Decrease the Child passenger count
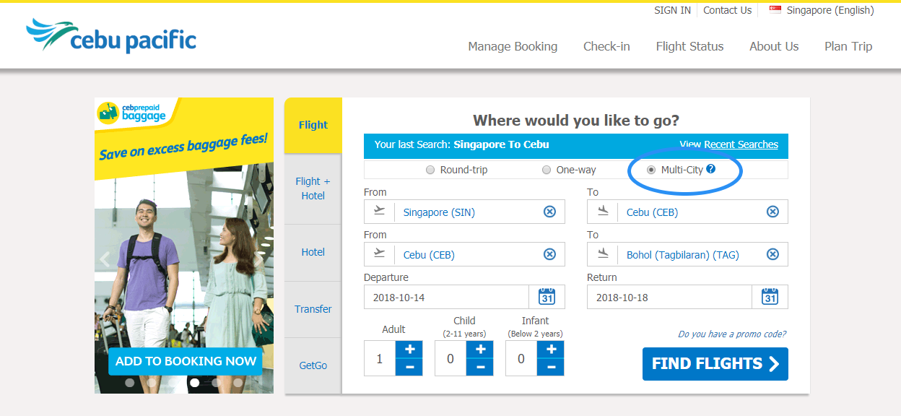The width and height of the screenshot is (901, 416). pyautogui.click(x=480, y=367)
